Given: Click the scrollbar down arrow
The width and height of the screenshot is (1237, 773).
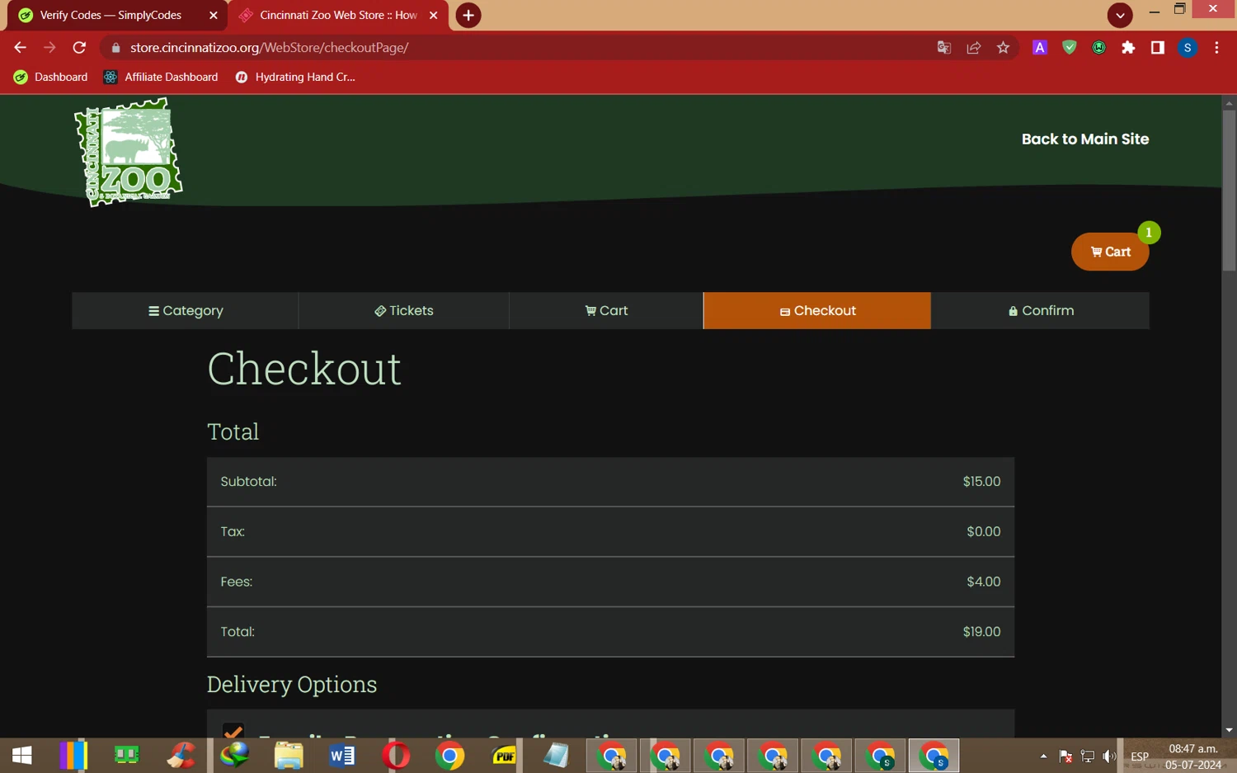Looking at the screenshot, I should [x=1229, y=730].
